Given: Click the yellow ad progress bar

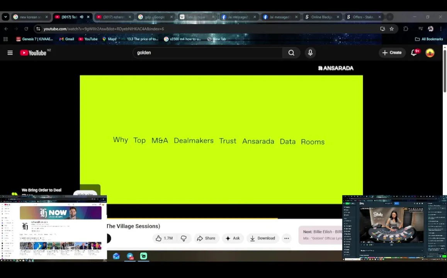Looking at the screenshot, I should tap(192, 219).
